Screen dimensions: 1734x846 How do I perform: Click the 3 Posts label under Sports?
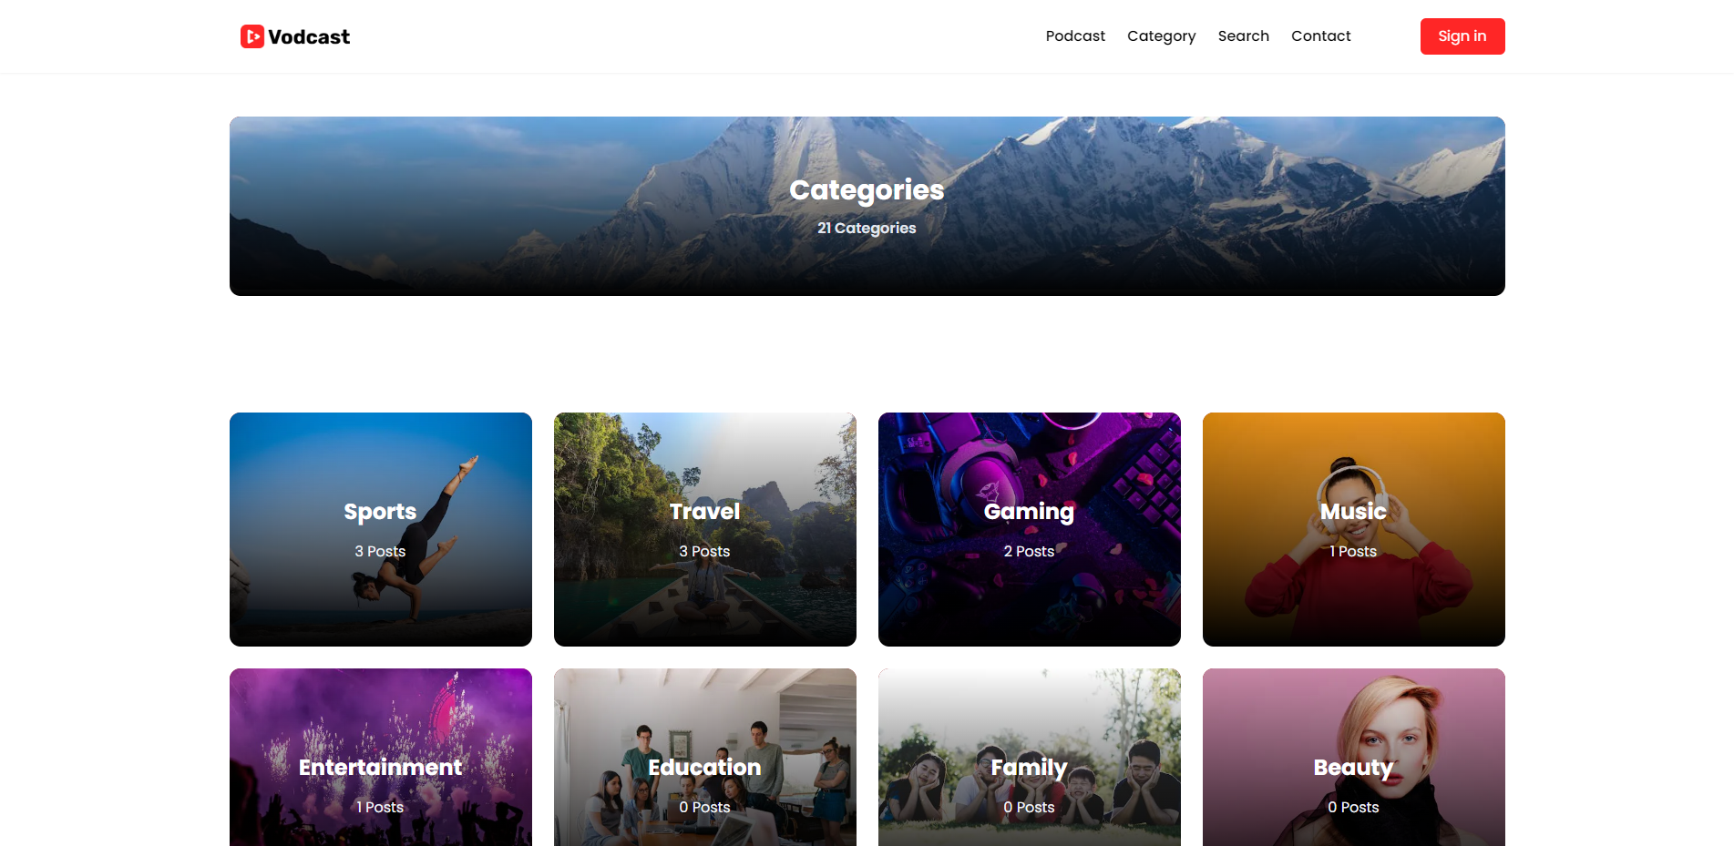pyautogui.click(x=380, y=552)
